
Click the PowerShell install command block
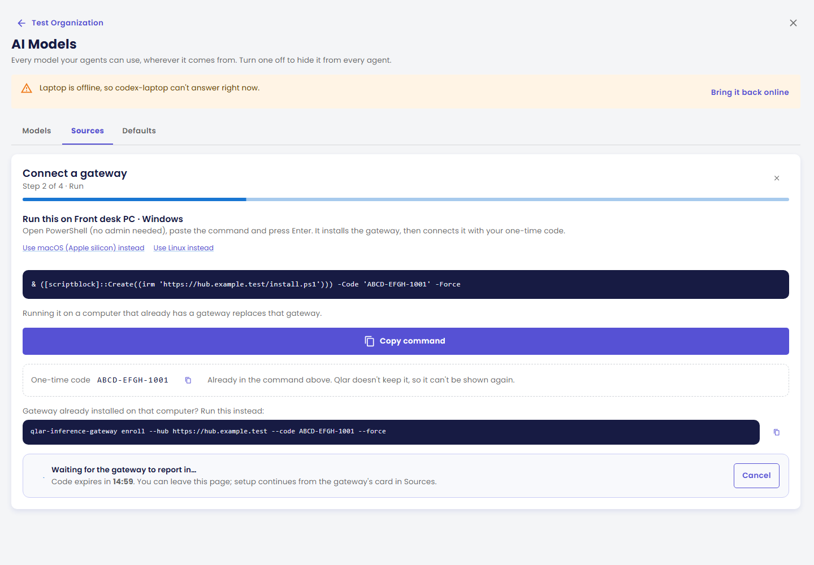click(x=406, y=285)
